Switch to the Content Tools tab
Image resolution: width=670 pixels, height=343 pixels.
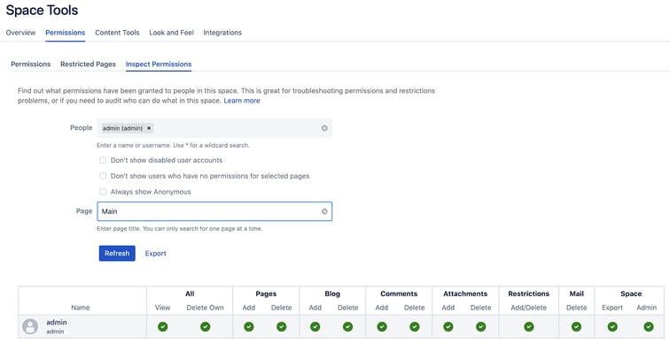[x=117, y=33]
